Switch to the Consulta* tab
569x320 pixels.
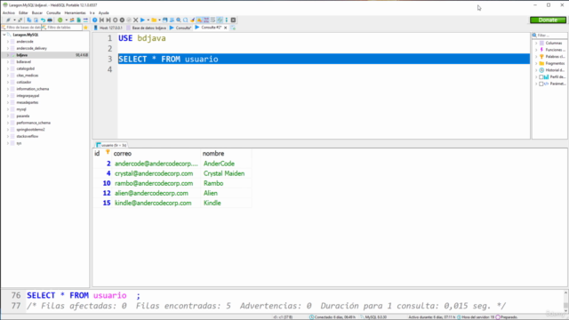180,28
